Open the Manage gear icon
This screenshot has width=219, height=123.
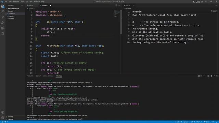pos(3,118)
